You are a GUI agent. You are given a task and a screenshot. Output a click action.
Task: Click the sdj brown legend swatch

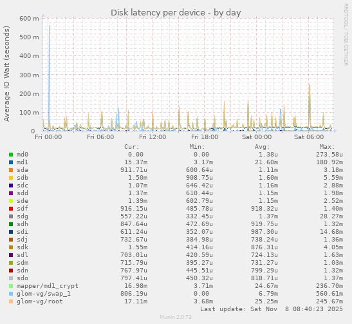(x=11, y=240)
